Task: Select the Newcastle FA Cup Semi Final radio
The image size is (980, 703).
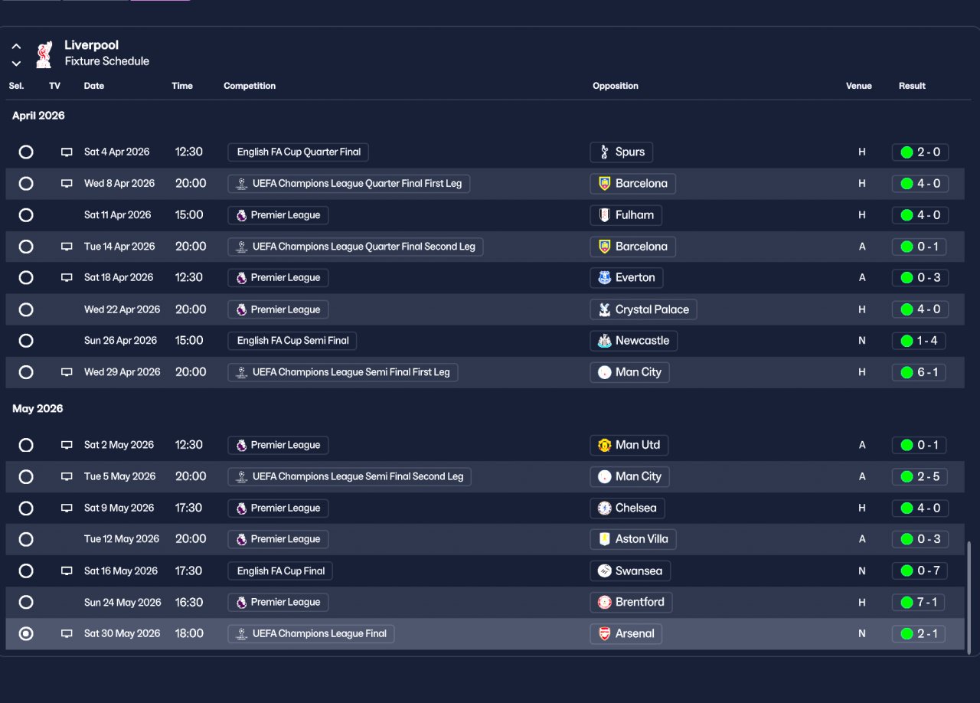Action: [26, 341]
